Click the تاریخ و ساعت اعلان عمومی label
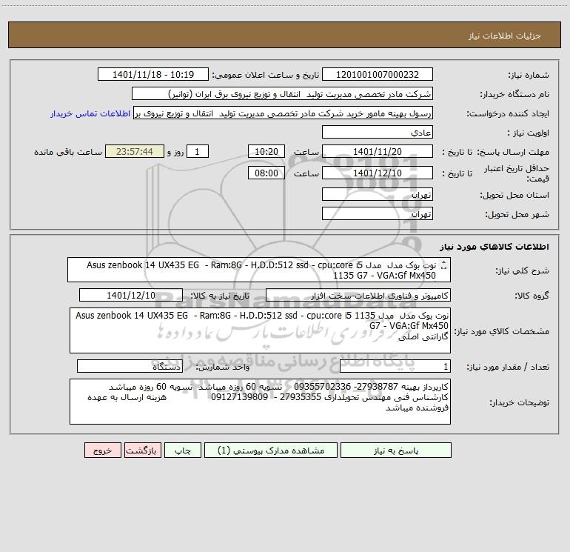570x552 pixels. tap(266, 75)
